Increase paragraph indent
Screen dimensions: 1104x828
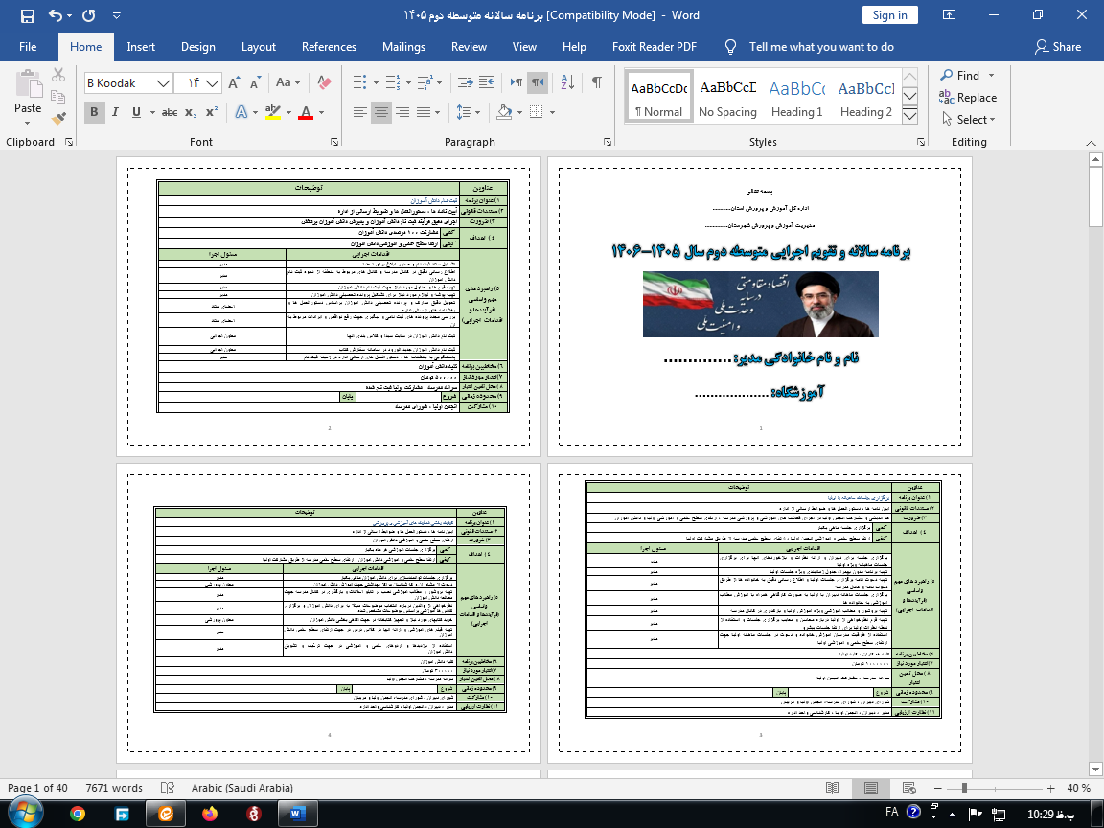tap(487, 82)
